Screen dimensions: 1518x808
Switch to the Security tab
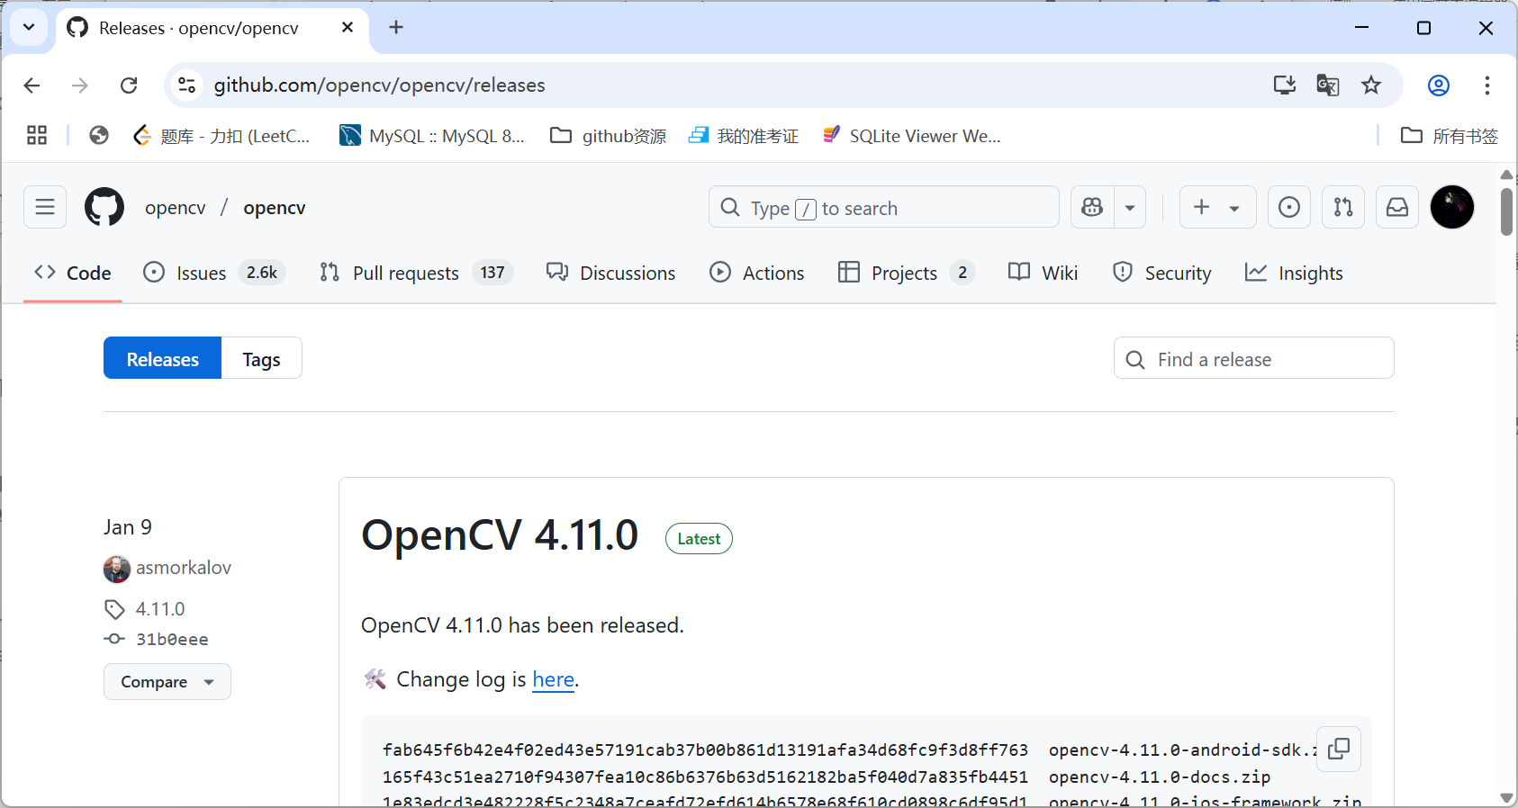(x=1162, y=273)
